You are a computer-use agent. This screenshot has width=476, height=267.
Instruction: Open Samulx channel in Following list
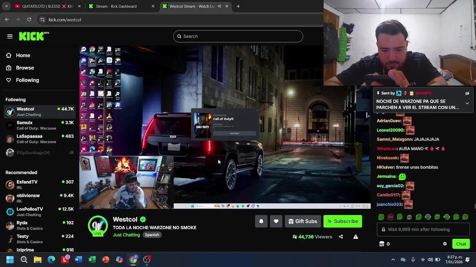[x=39, y=125]
